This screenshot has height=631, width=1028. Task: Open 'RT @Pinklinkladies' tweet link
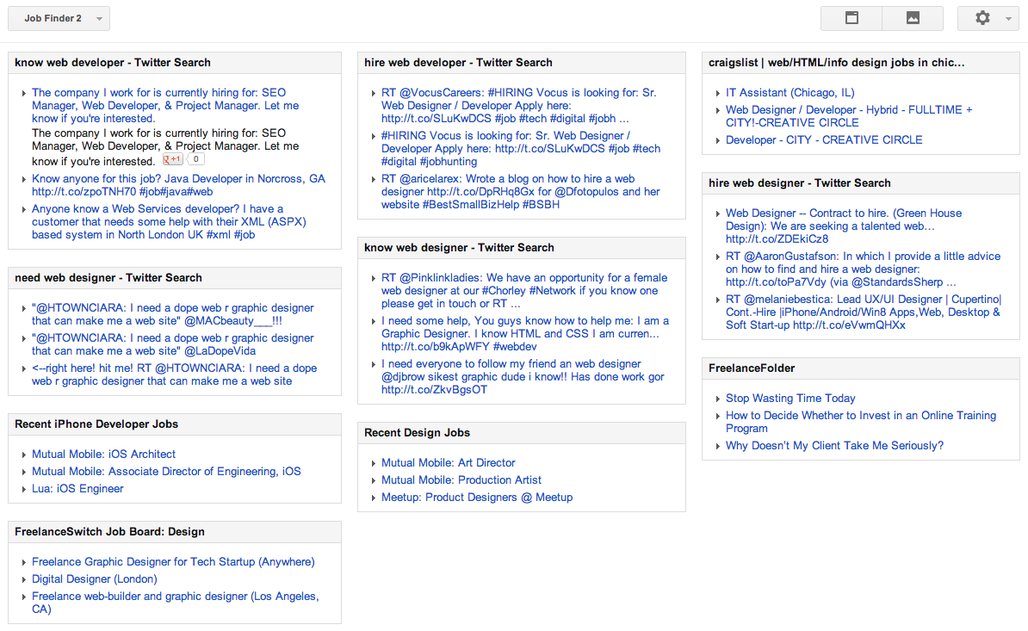point(524,290)
